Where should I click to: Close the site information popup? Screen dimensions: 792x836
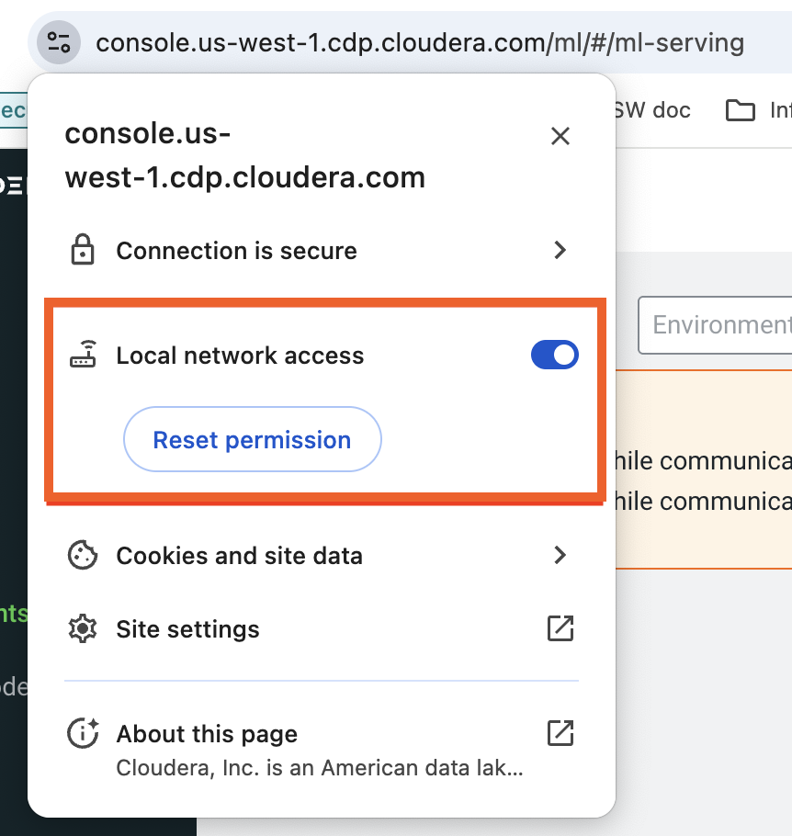(560, 137)
